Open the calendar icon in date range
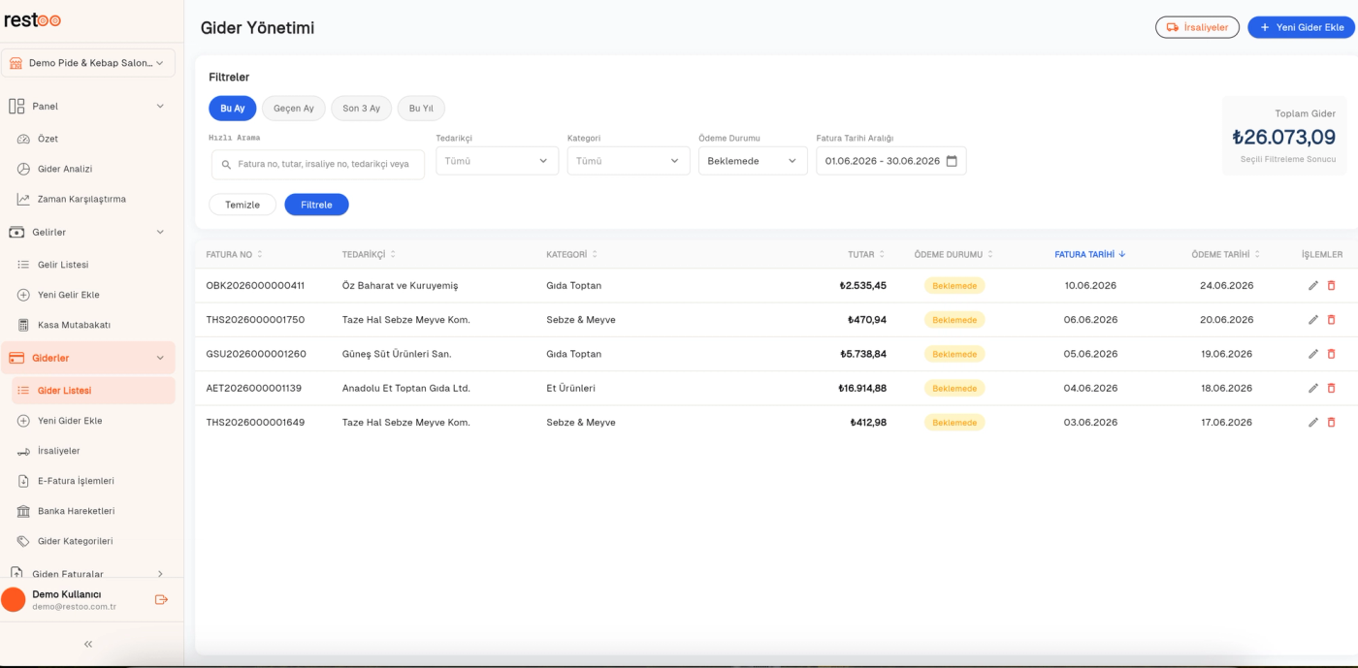Screen dimensions: 1358x668 pos(952,161)
